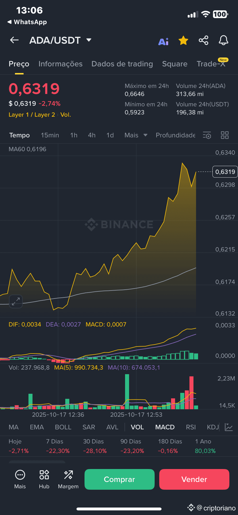This screenshot has height=515, width=238.
Task: Tap the Vol. tag link
Action: point(66,115)
